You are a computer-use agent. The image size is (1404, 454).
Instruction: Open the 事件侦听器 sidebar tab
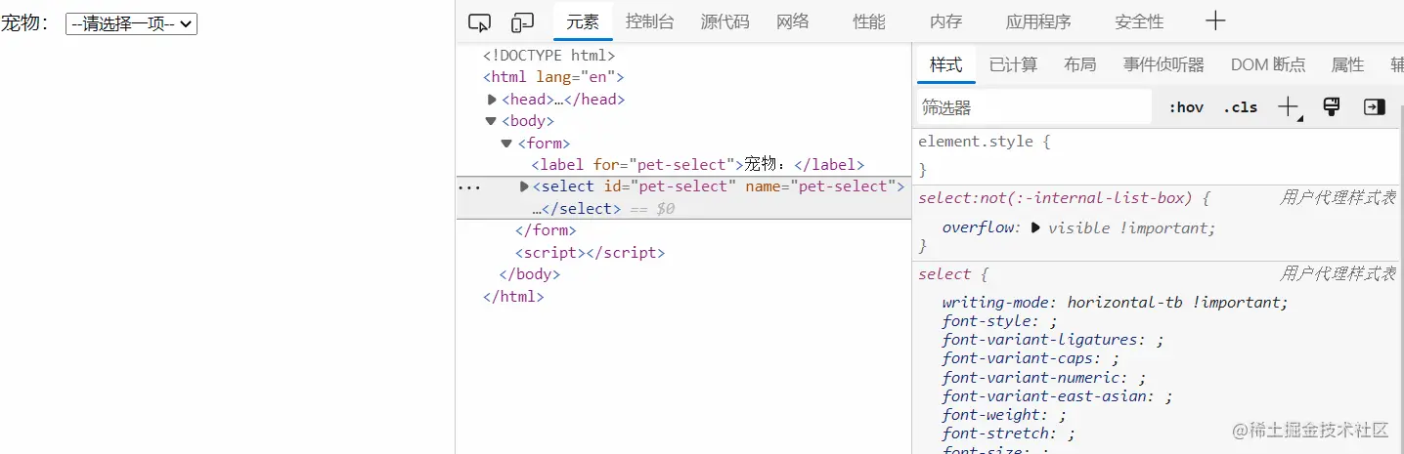point(1163,64)
